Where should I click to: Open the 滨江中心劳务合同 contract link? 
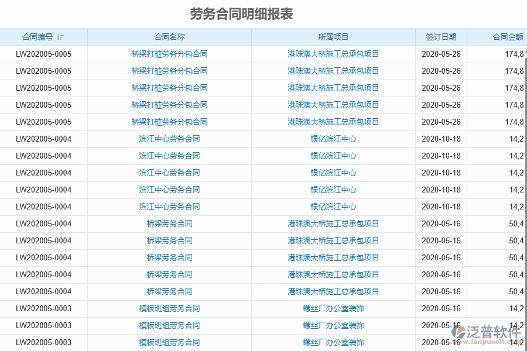[x=169, y=139]
